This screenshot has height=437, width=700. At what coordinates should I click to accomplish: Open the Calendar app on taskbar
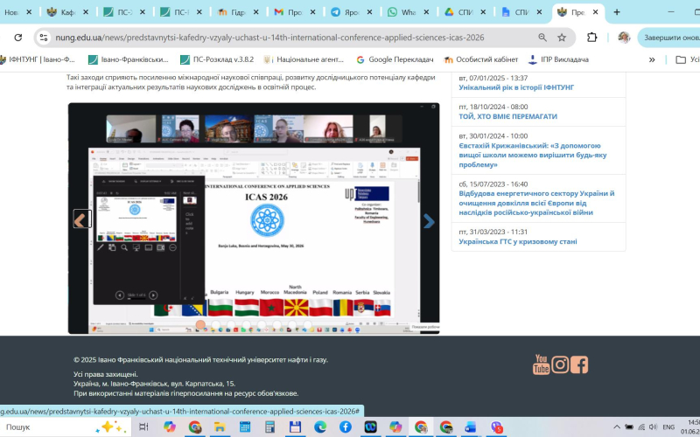pyautogui.click(x=245, y=427)
